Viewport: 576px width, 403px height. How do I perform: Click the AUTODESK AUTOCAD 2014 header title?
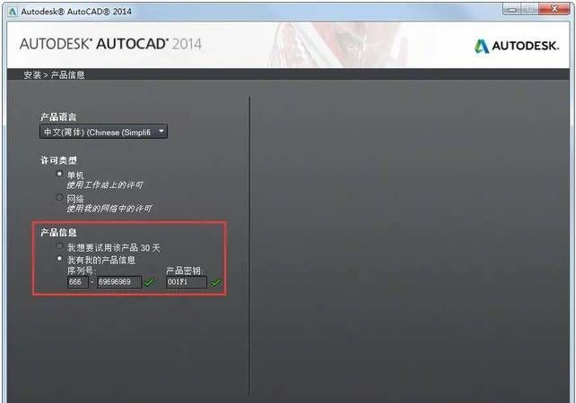110,44
